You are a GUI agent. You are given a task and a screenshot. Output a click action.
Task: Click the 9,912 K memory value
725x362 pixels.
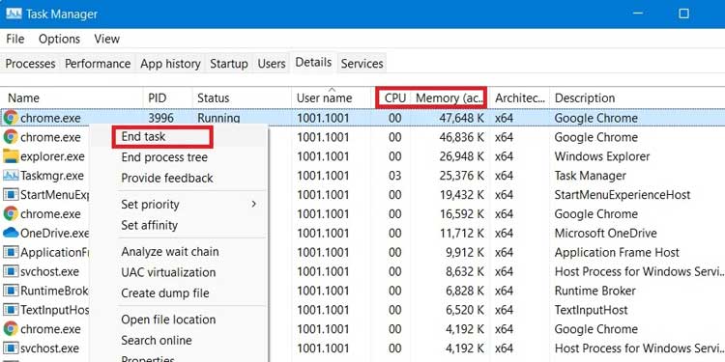tap(465, 253)
